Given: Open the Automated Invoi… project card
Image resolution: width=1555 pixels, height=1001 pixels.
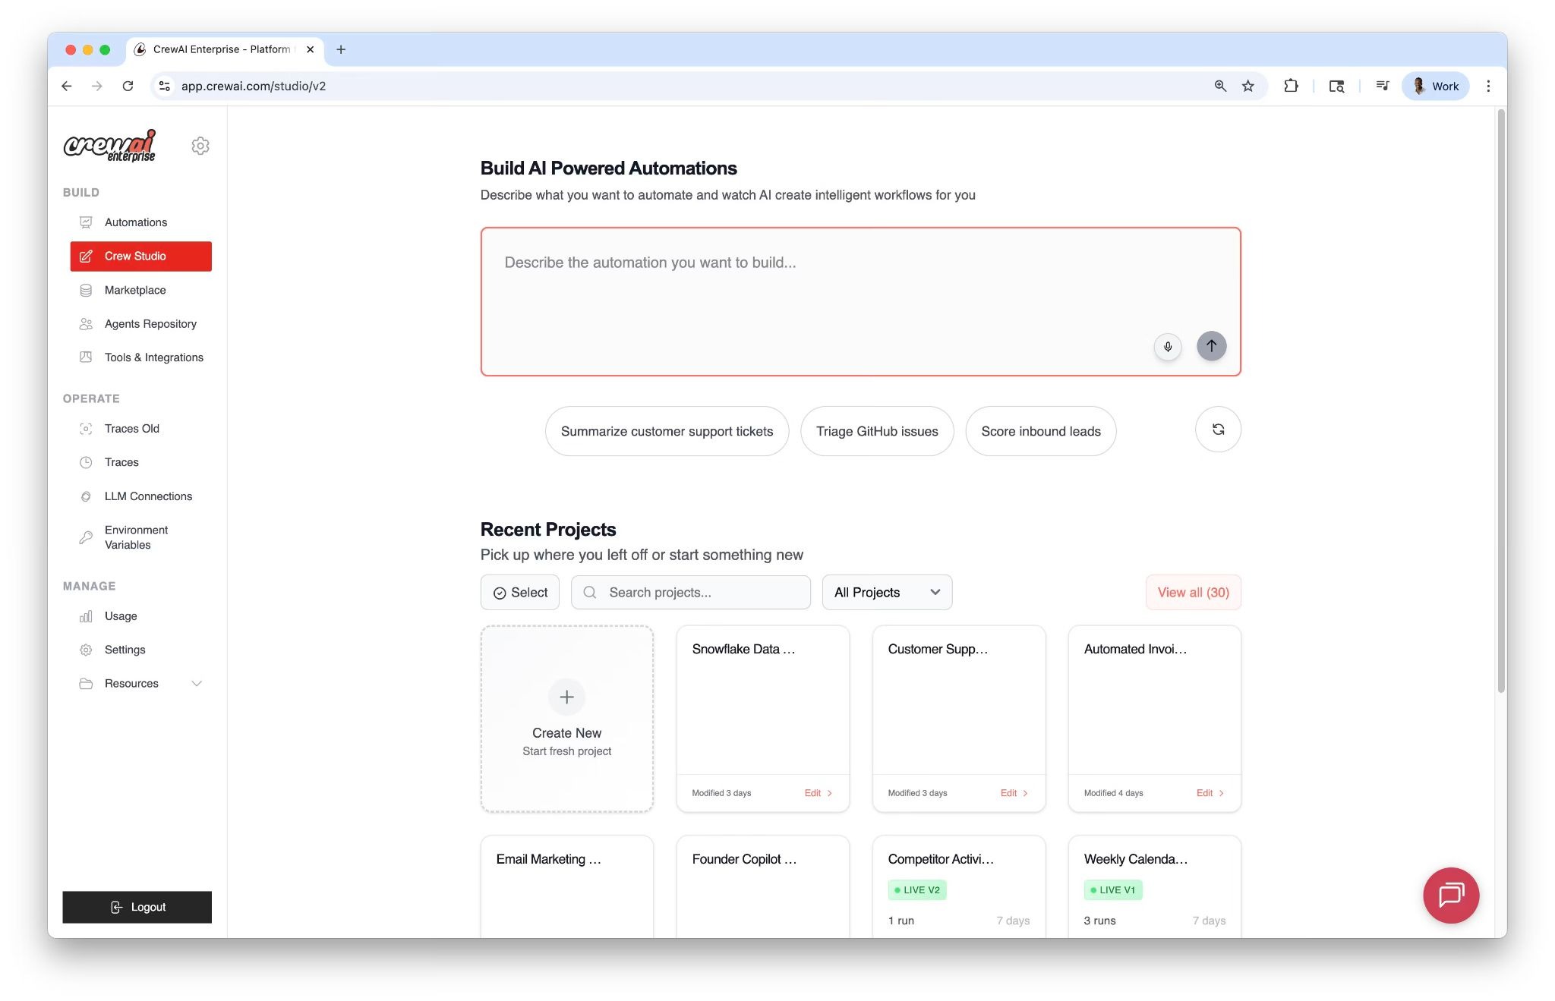Looking at the screenshot, I should [x=1154, y=719].
